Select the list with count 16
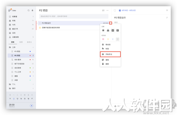The image size is (177, 115). (21, 60)
